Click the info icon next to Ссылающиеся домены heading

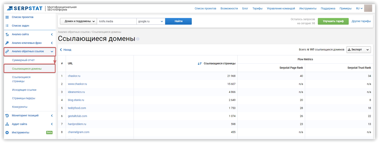click(138, 39)
